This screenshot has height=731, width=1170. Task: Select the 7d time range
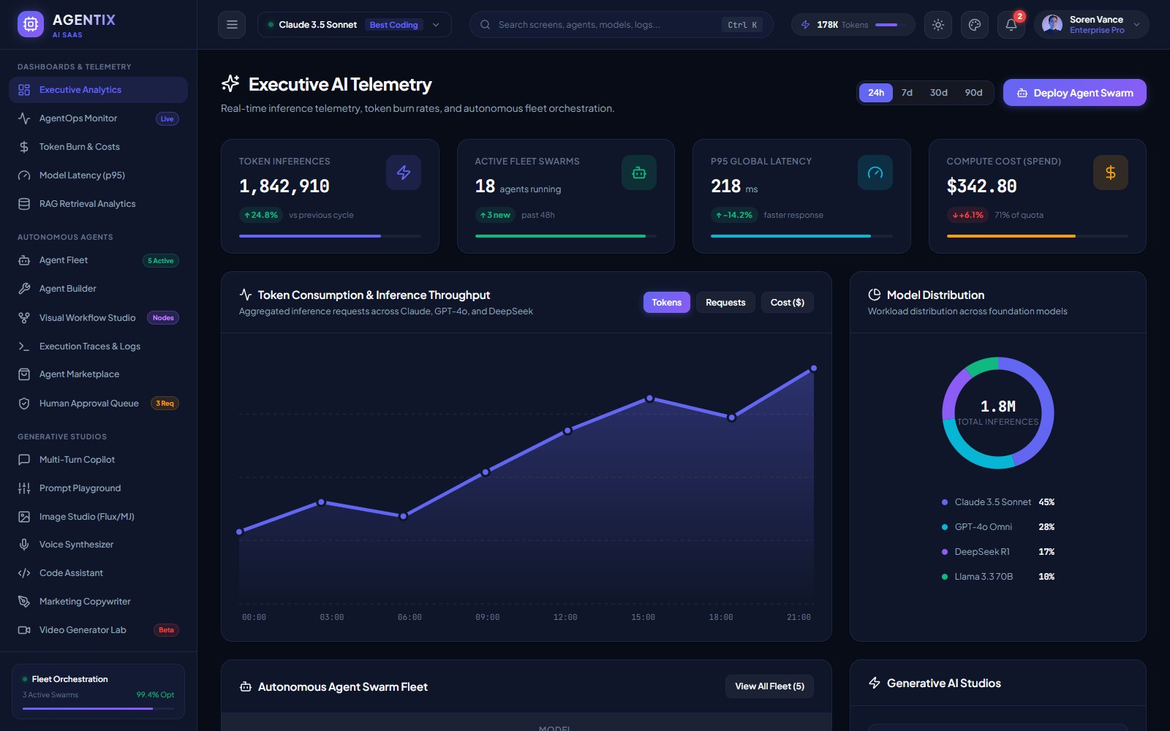pos(907,93)
